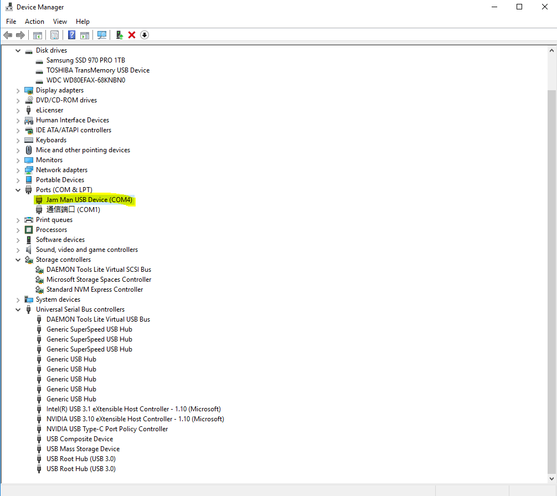The image size is (557, 496).
Task: Minimize the Device Manager window
Action: pos(494,7)
